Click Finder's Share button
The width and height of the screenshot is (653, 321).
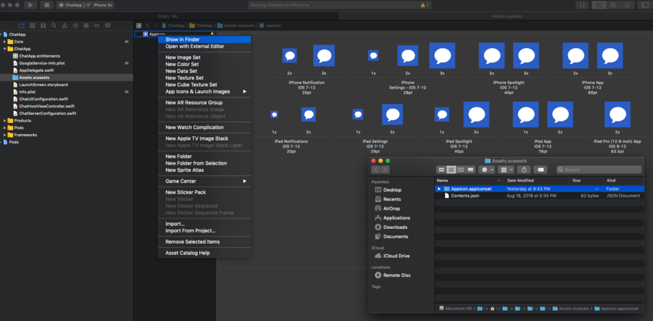coord(524,170)
